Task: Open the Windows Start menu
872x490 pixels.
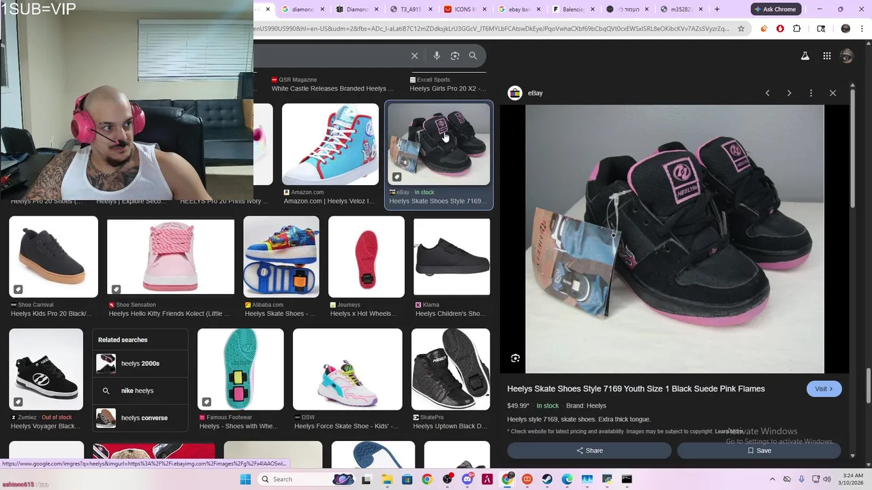Action: point(245,479)
